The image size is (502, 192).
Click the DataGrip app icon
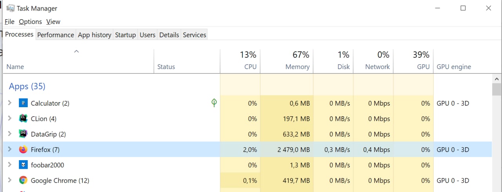(x=23, y=134)
